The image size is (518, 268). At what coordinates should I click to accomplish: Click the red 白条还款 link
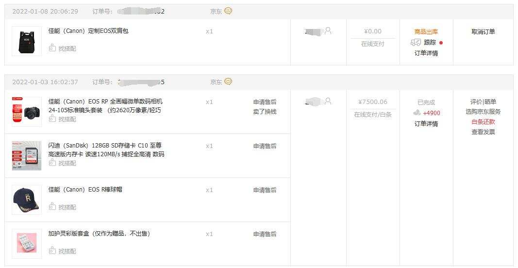[x=483, y=122]
